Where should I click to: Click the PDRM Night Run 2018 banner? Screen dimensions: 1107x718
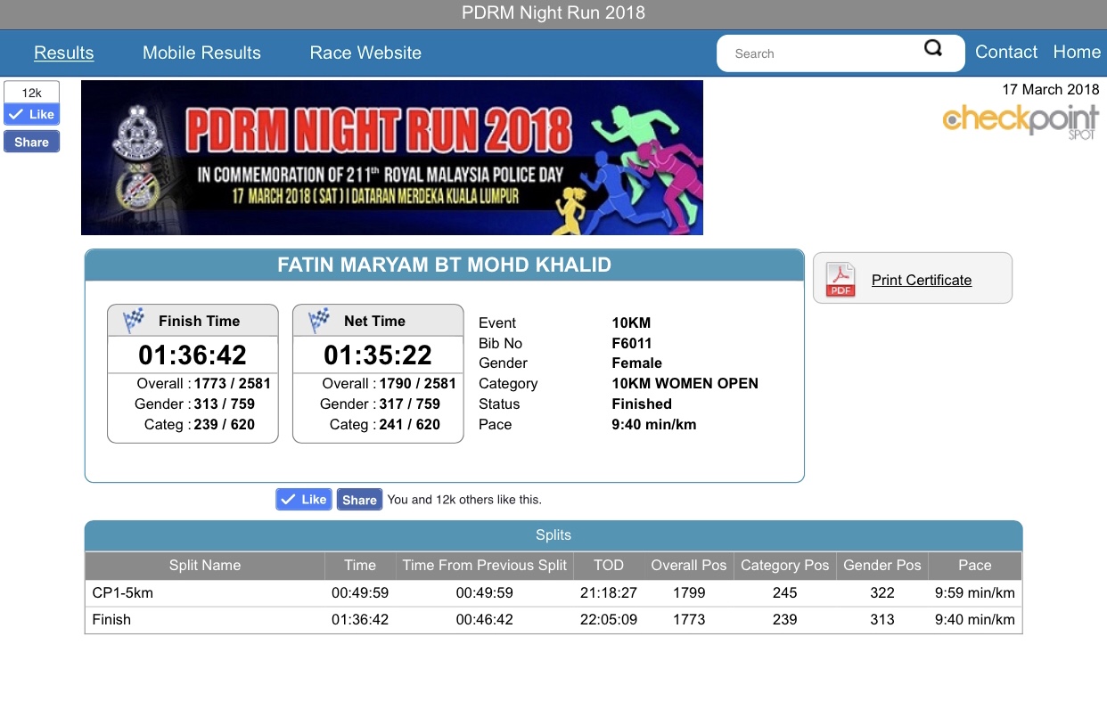tap(392, 158)
